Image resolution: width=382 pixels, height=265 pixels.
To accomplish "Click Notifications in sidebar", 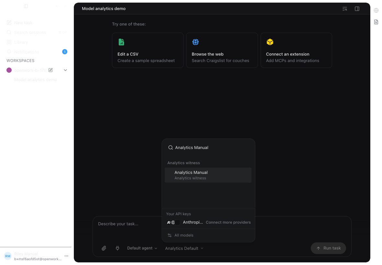I will (x=27, y=52).
